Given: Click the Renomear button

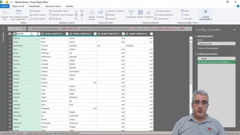Looking at the screenshot, I should pyautogui.click(x=55, y=19).
